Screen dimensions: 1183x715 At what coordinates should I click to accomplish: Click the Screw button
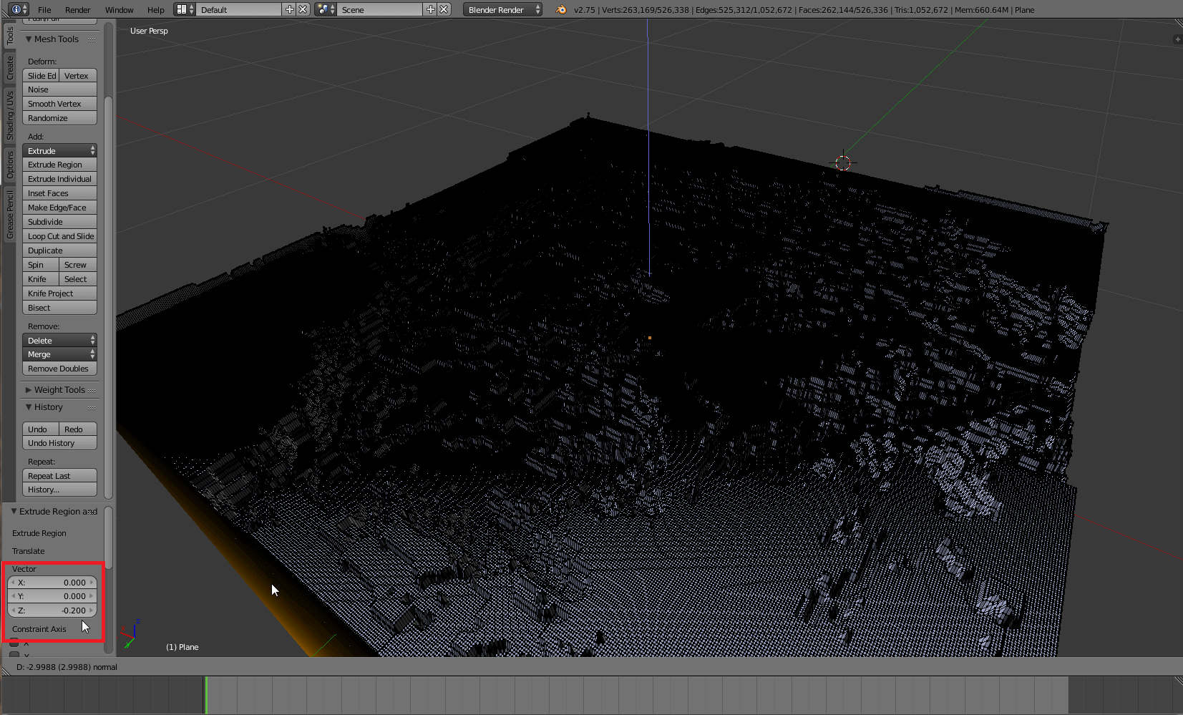(x=77, y=265)
